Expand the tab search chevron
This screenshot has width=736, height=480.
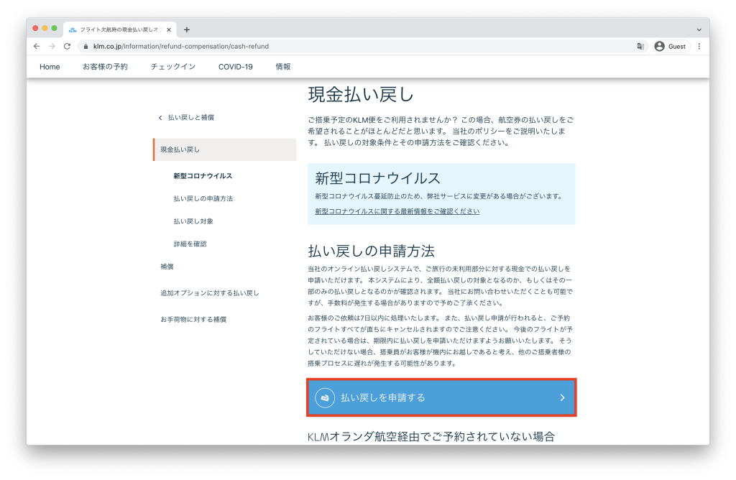click(x=699, y=29)
